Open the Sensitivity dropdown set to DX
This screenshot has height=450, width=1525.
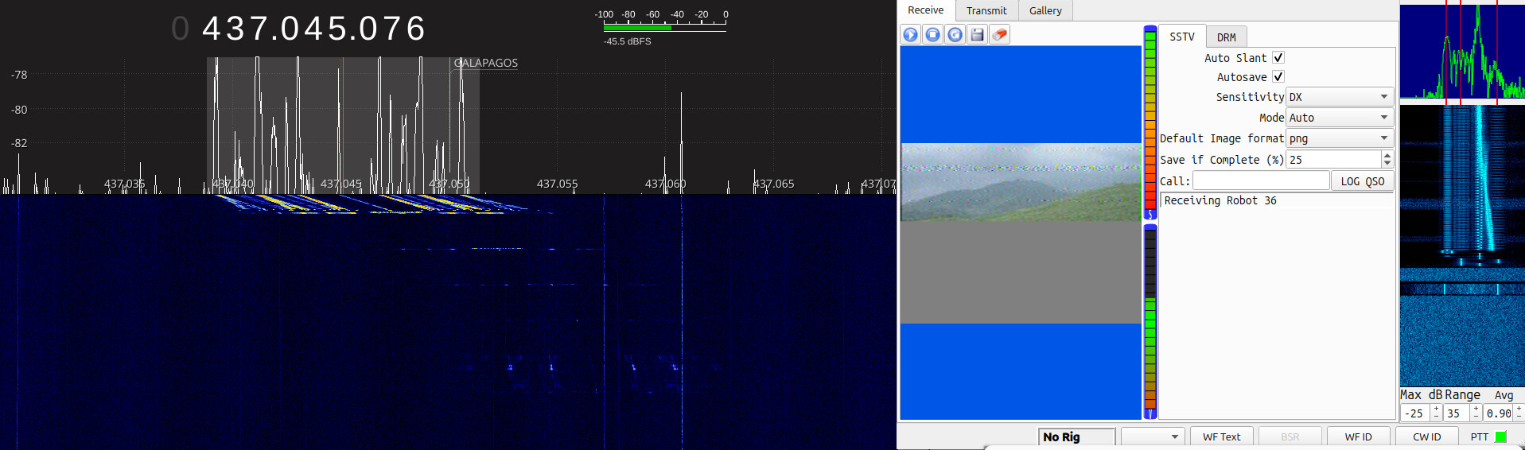tap(1340, 97)
